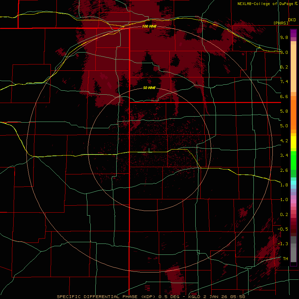Click the 7.4 scale value

[x=284, y=82]
